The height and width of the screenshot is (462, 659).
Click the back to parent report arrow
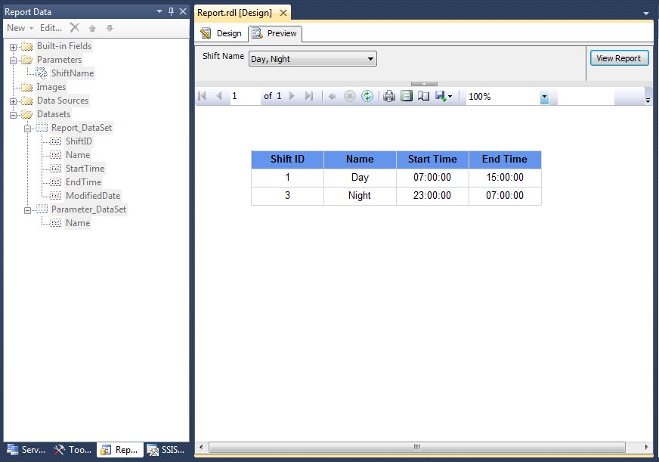tap(332, 97)
